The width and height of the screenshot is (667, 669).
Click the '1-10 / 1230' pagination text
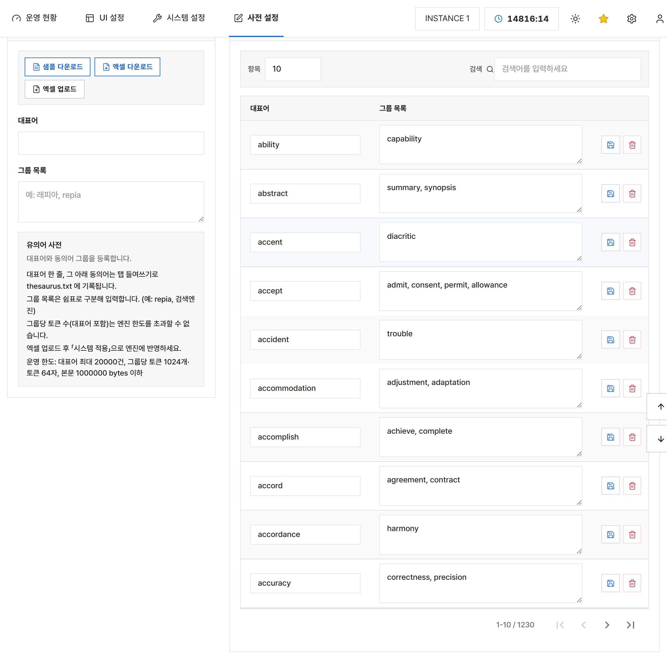(515, 625)
